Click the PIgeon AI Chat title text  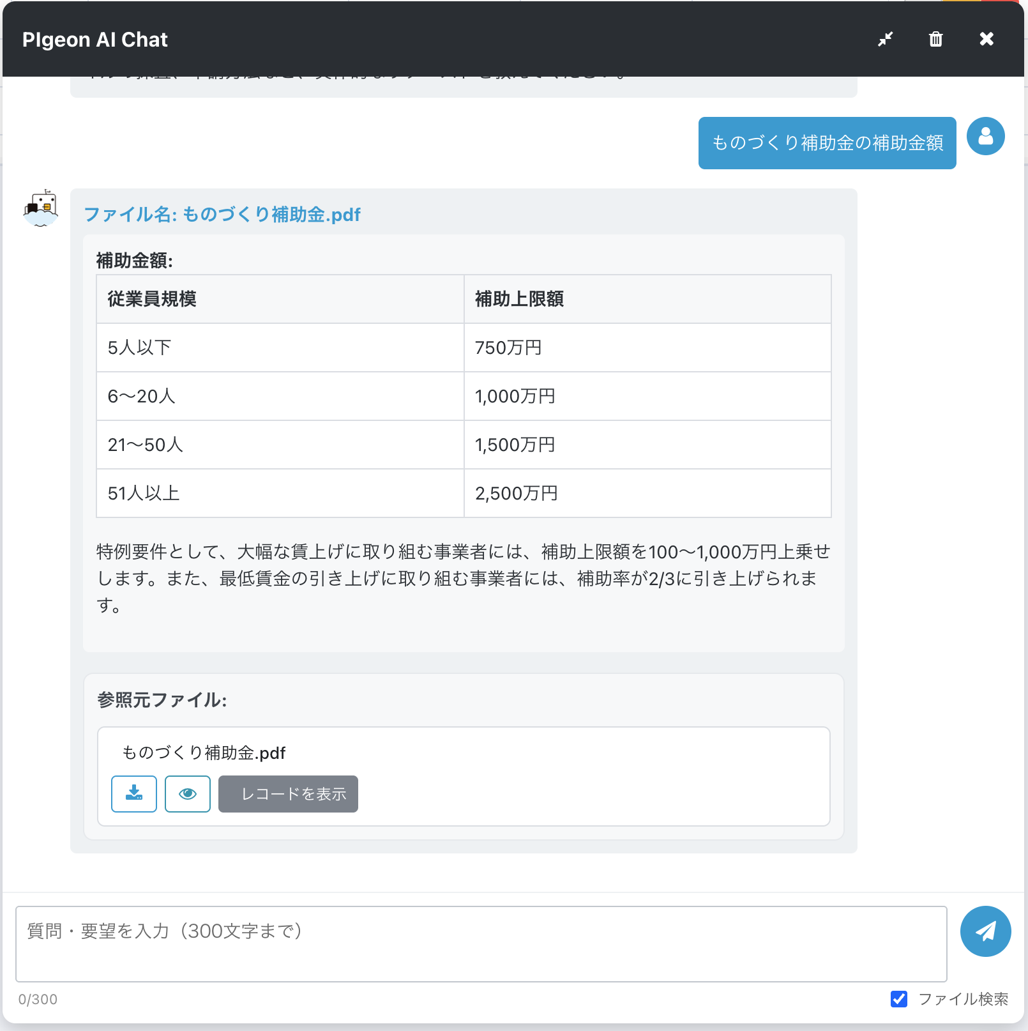coord(96,39)
